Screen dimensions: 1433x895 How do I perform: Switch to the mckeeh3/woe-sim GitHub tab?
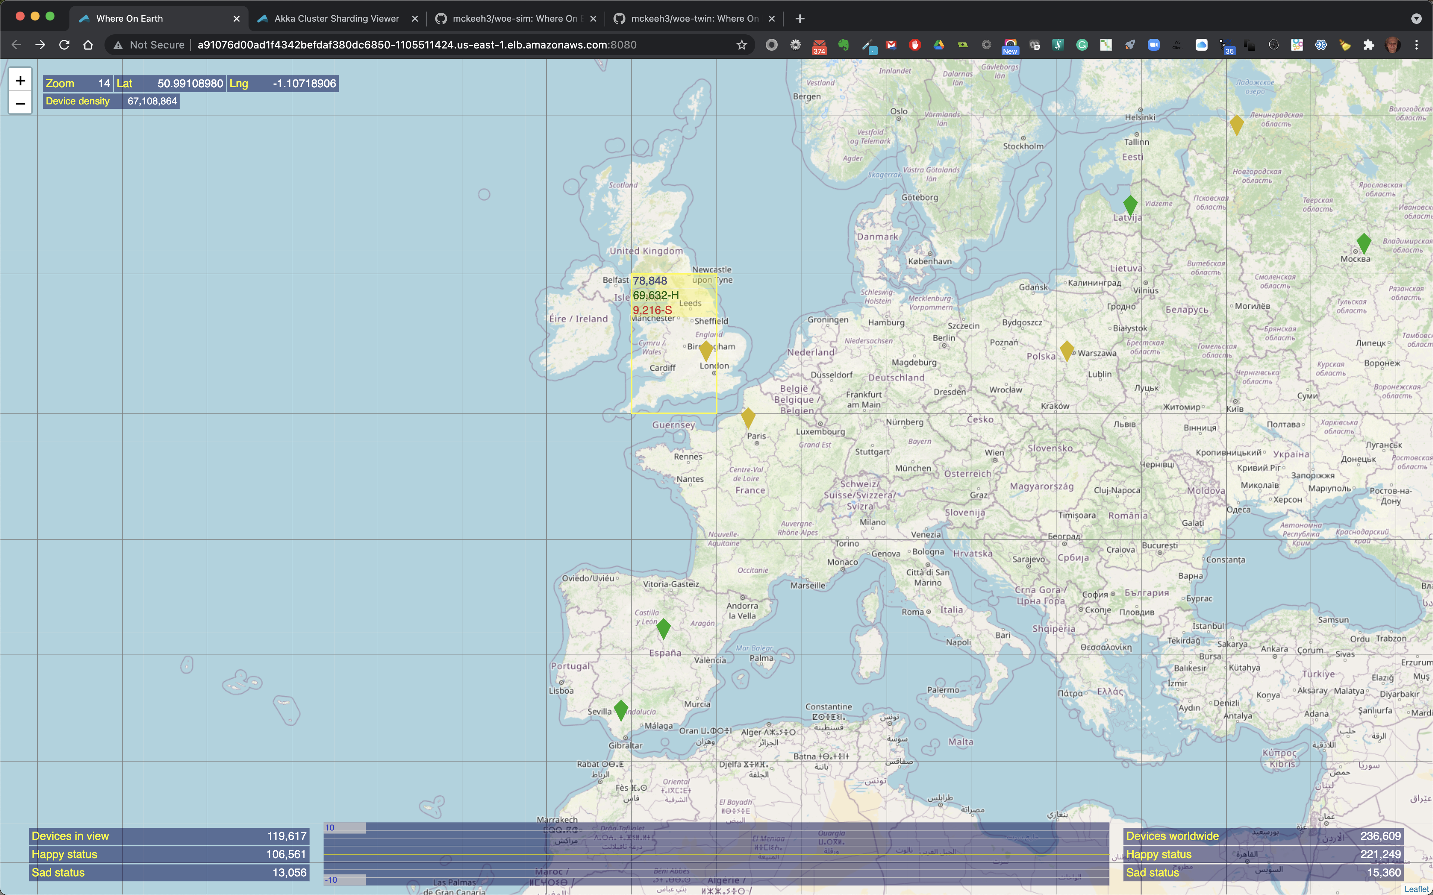tap(514, 18)
